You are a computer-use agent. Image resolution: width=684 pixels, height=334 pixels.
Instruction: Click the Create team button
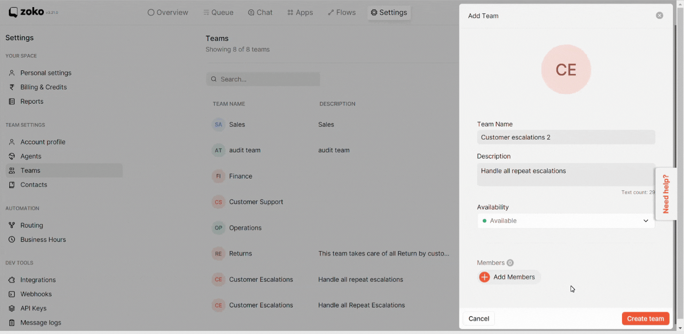tap(645, 318)
